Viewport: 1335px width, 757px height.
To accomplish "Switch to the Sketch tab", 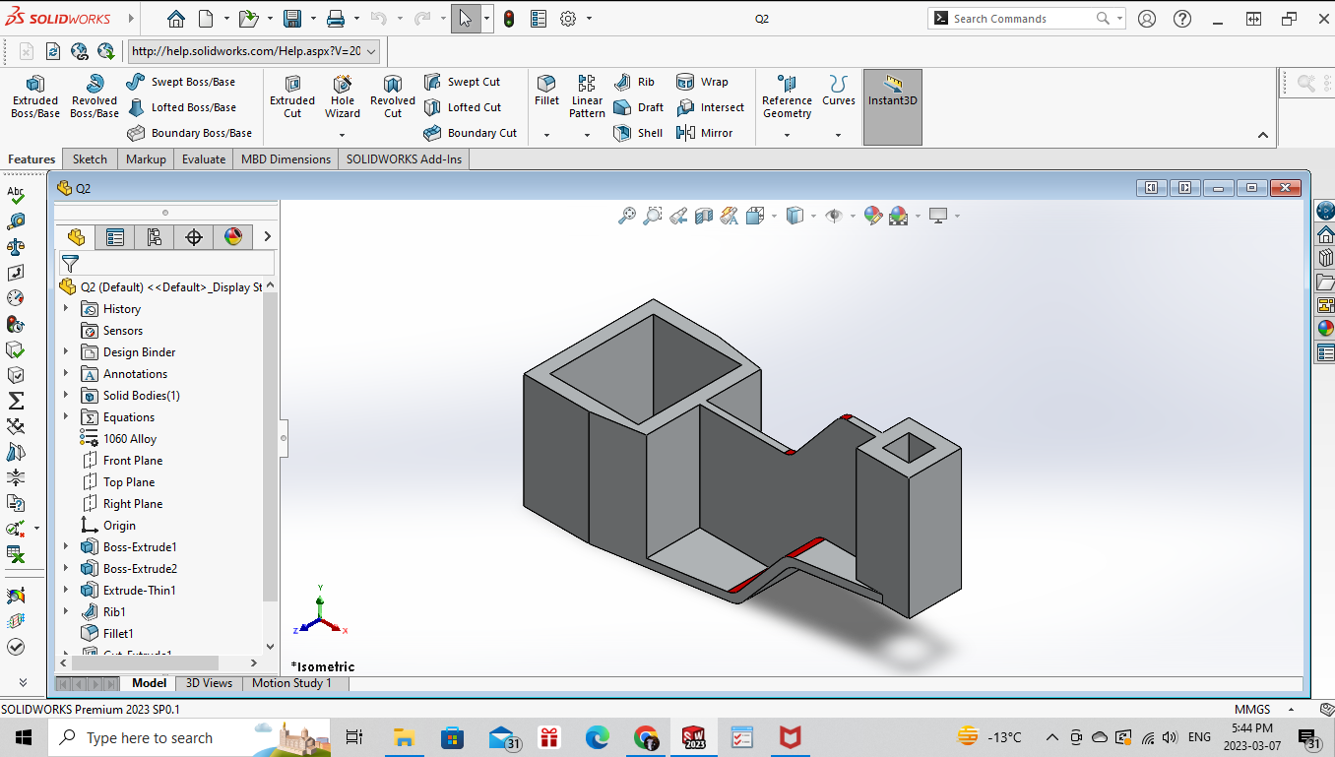I will (90, 158).
